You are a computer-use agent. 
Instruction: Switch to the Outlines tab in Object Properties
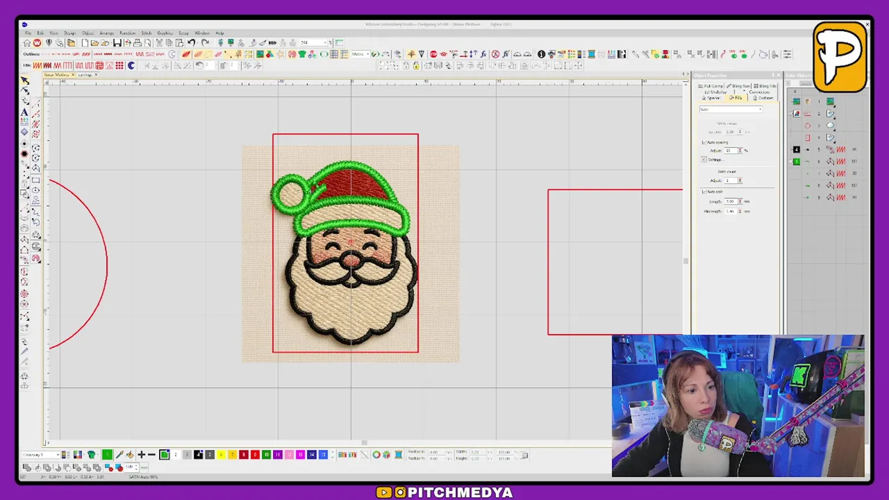tap(764, 98)
